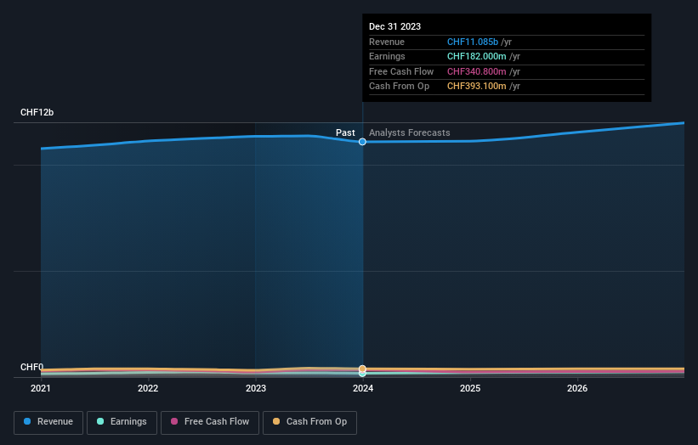The image size is (698, 445).
Task: Click the orange Cash From Op data point
Action: click(x=362, y=369)
